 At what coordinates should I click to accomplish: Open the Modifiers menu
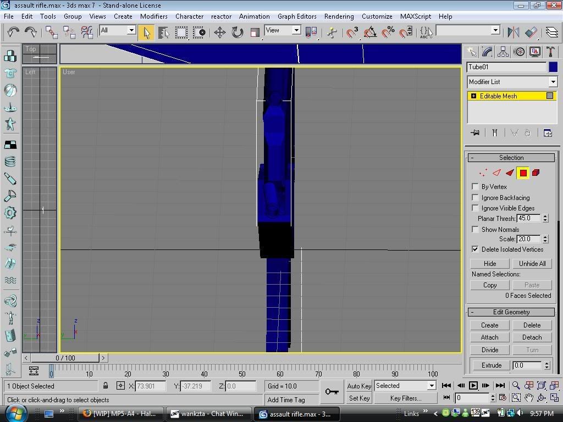click(153, 16)
